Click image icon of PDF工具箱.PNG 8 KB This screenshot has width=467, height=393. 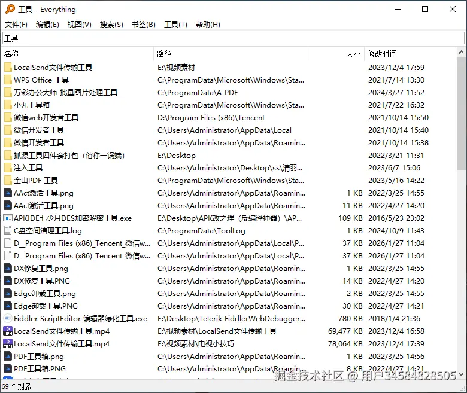click(x=8, y=369)
